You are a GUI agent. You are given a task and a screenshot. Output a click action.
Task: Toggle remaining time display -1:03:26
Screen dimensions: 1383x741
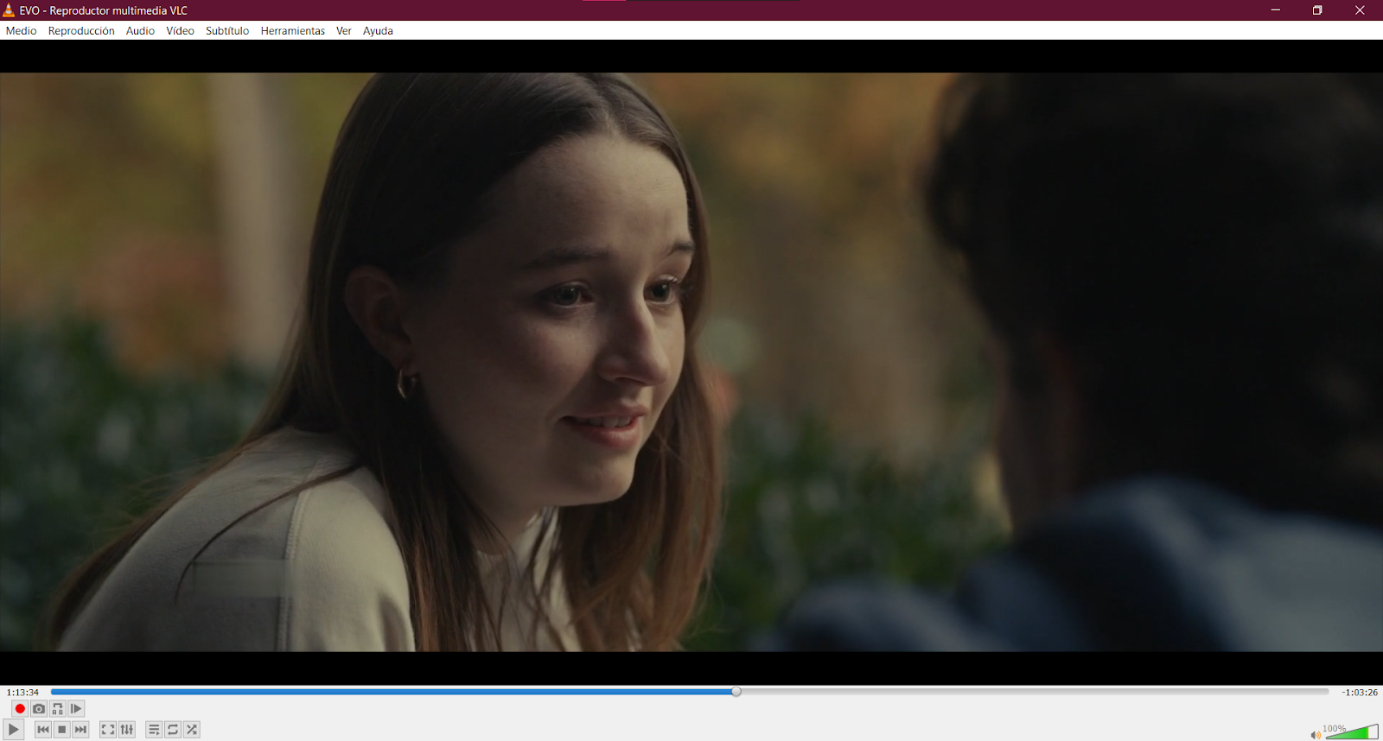tap(1360, 692)
